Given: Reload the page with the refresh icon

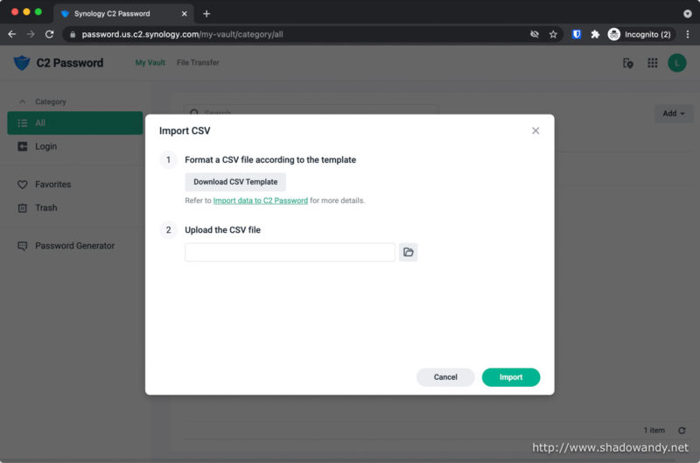Looking at the screenshot, I should [50, 34].
